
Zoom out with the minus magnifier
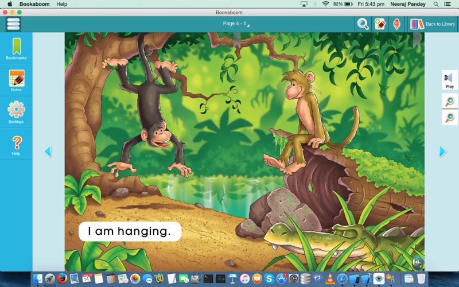click(450, 118)
